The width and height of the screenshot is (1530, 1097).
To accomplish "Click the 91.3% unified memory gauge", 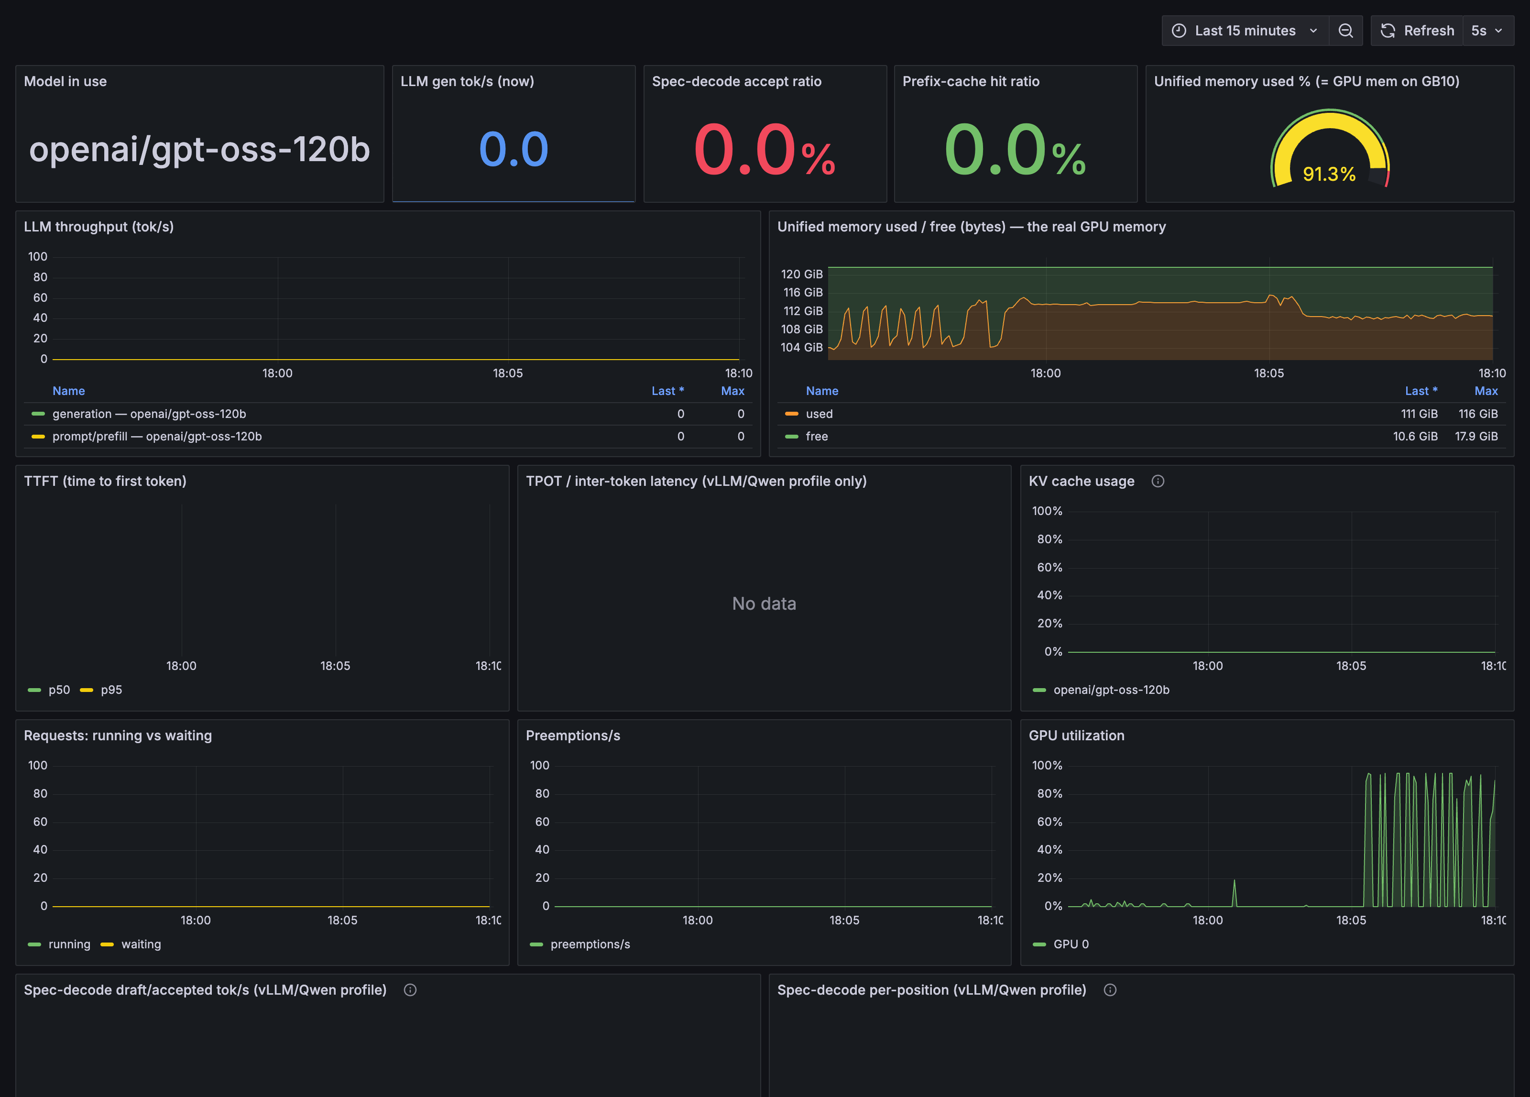I will (x=1330, y=149).
